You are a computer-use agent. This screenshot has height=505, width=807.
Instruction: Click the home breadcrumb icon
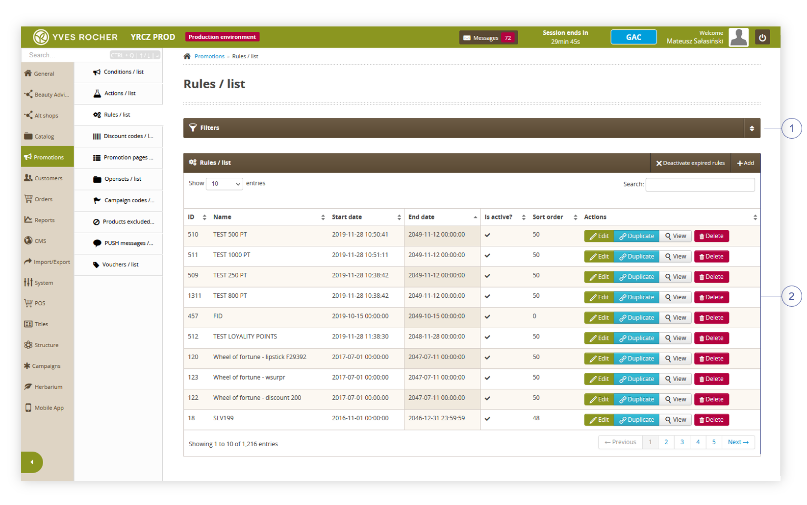187,56
